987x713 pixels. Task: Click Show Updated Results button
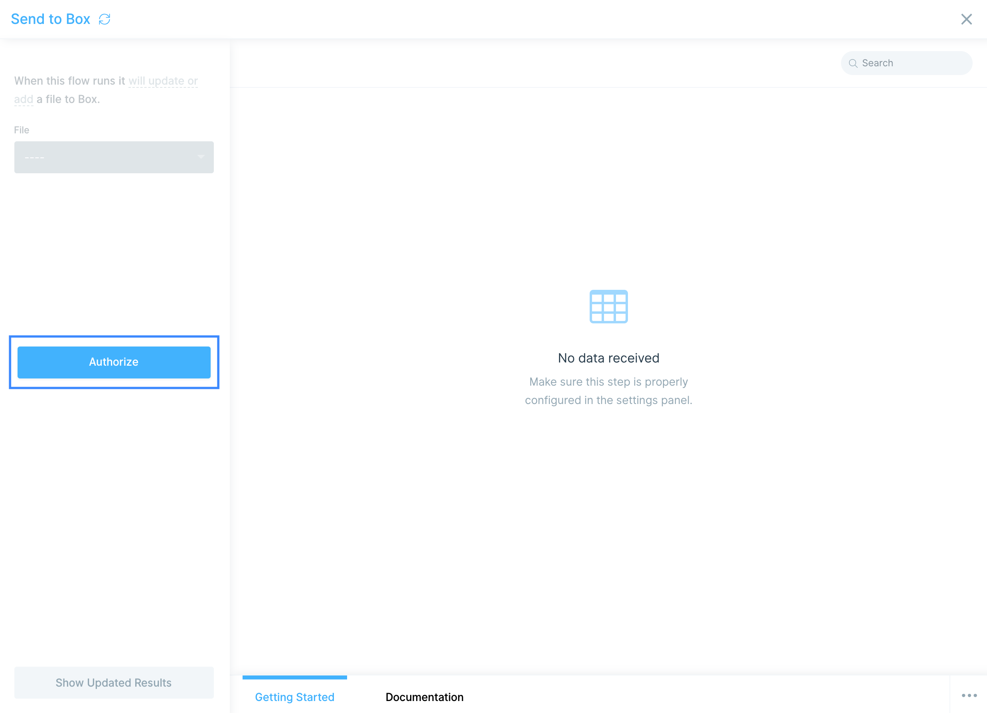(114, 683)
